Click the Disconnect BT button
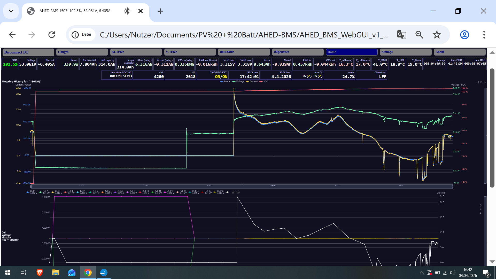 pos(28,52)
